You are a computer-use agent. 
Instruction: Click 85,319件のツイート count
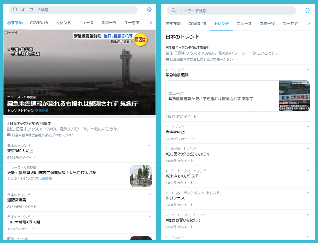[22, 206]
